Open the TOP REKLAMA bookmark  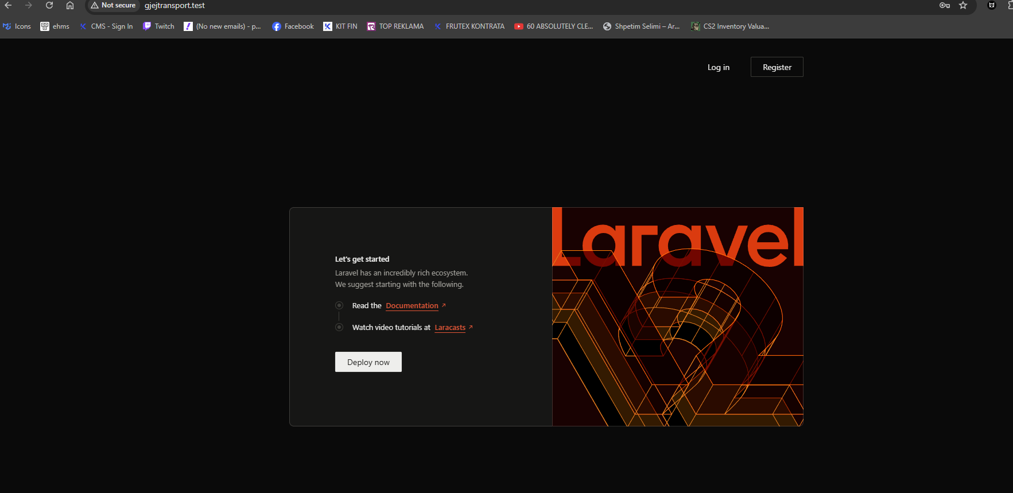tap(395, 26)
